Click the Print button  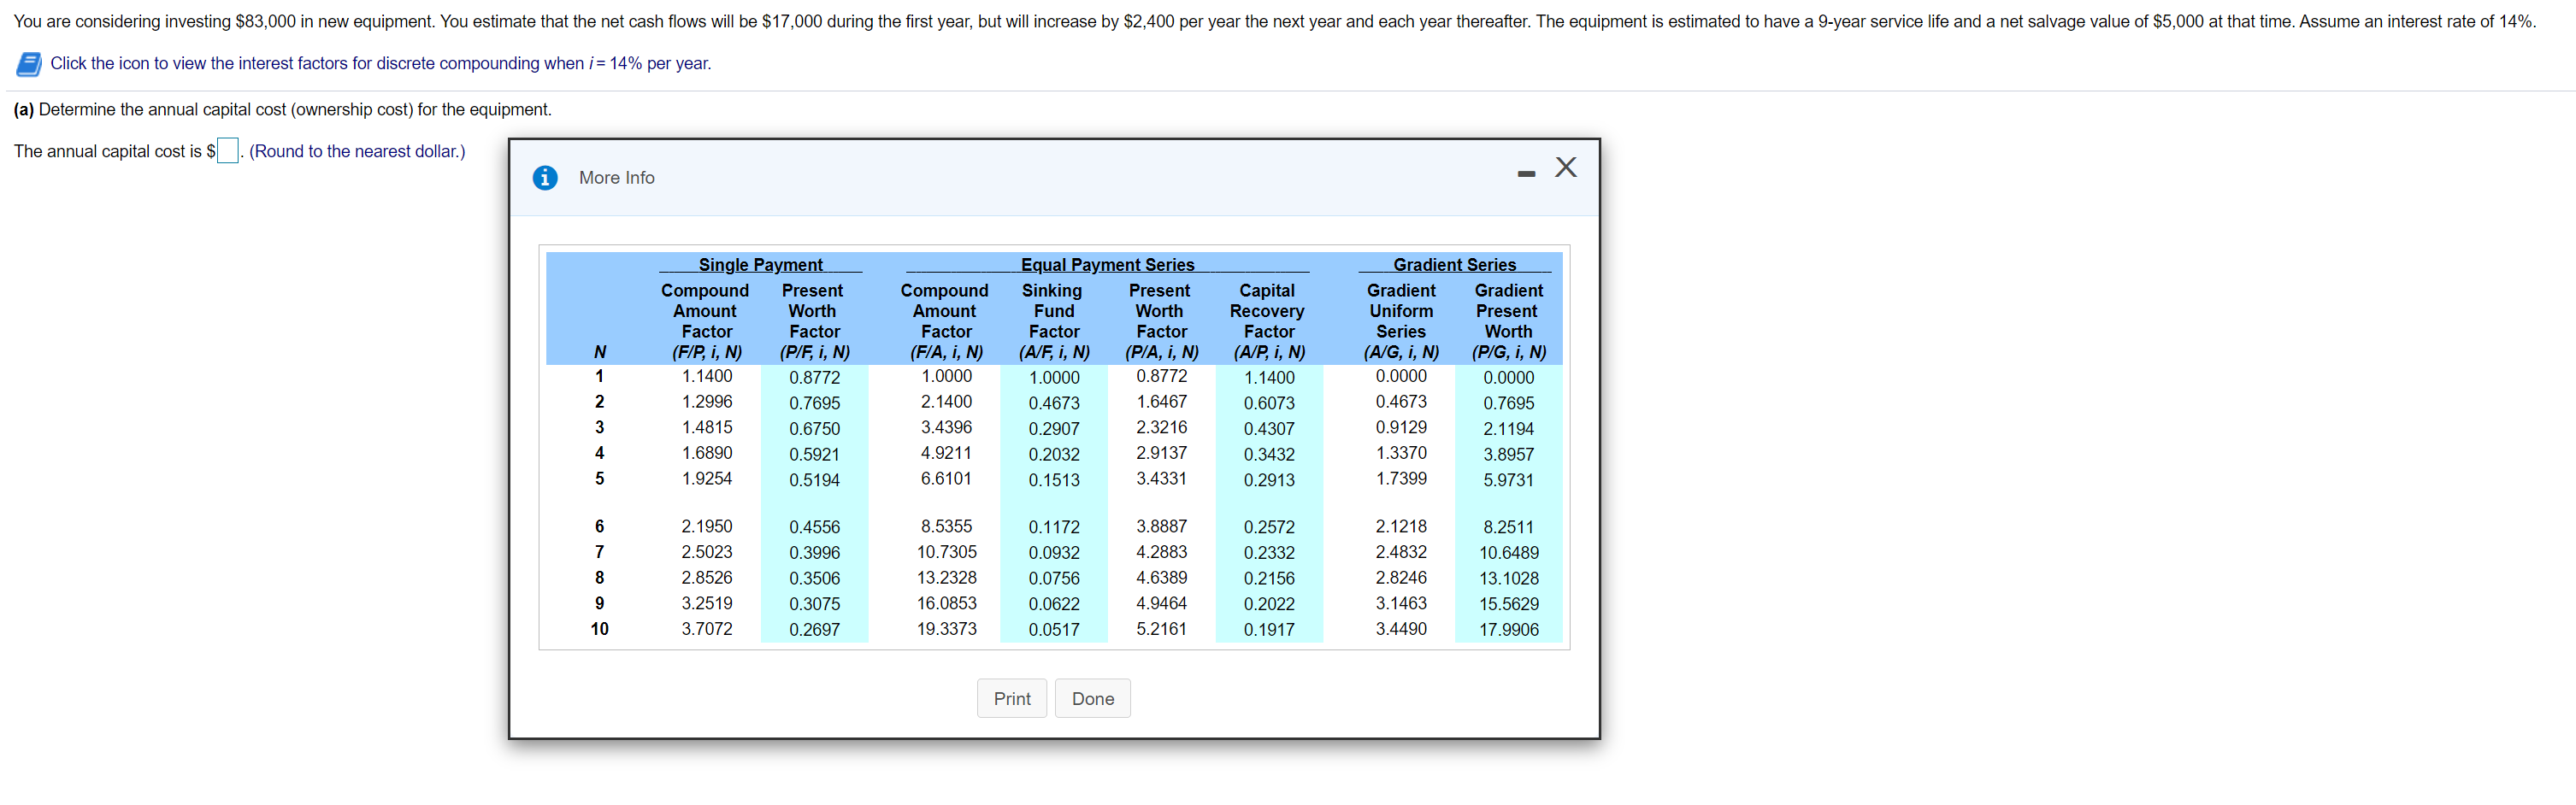[x=1012, y=699]
